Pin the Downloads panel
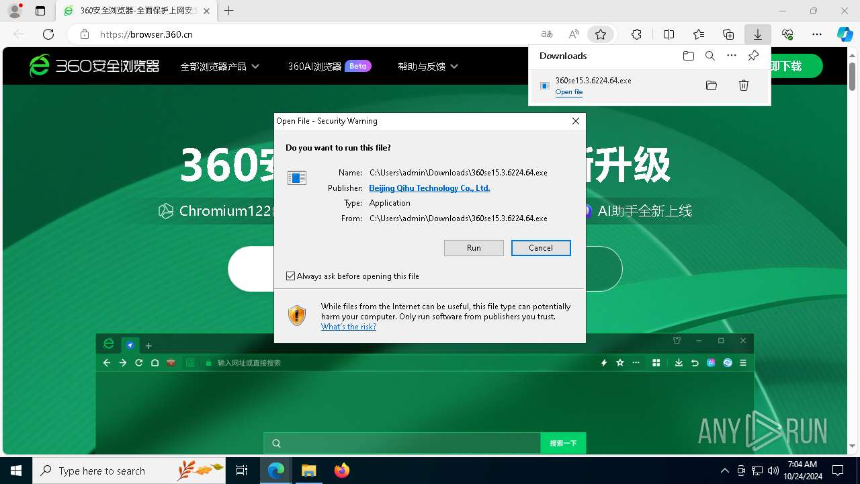 753,56
